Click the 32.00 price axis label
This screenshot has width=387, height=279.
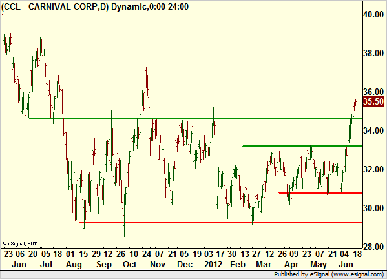pos(373,169)
